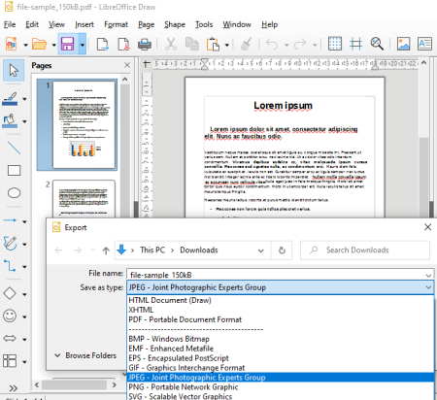Open the Undo history dropdown arrow

coord(286,45)
